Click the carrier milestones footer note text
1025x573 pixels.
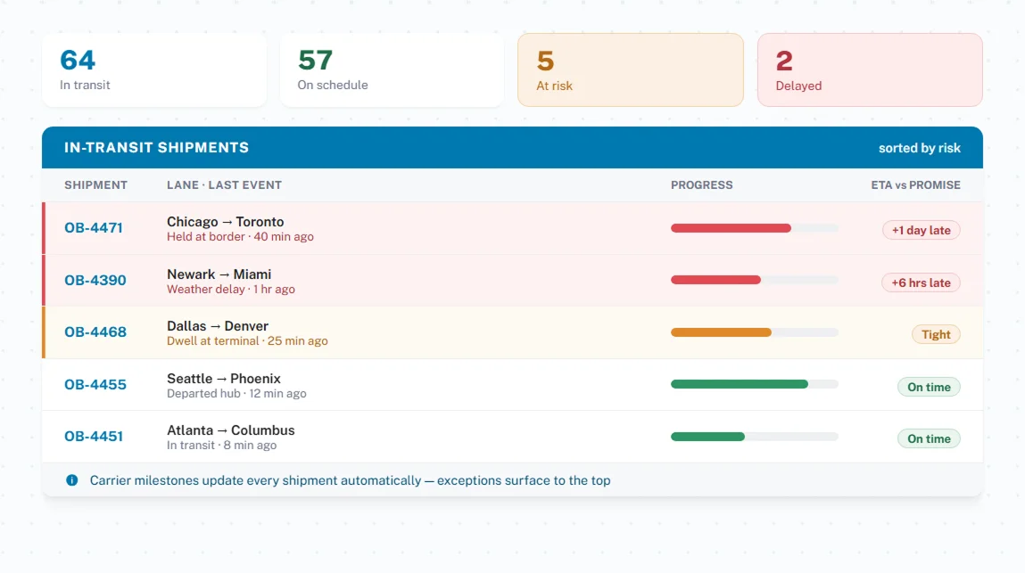[350, 480]
